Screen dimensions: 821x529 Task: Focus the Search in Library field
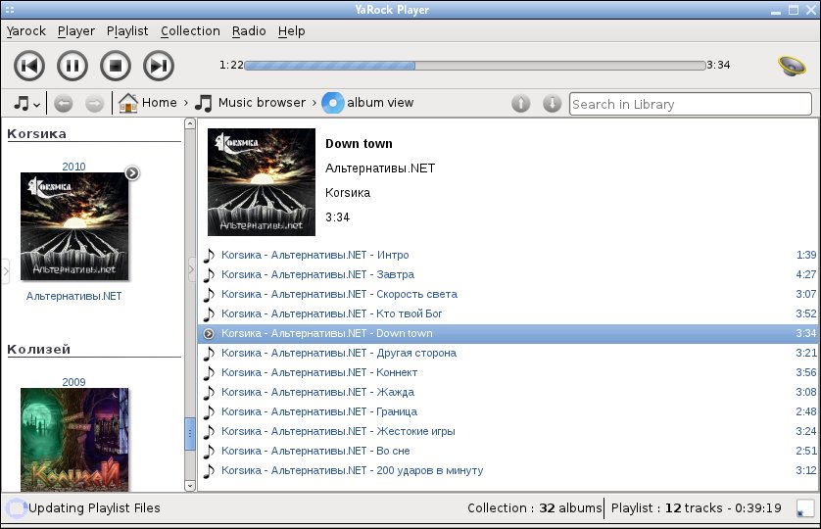(x=690, y=104)
